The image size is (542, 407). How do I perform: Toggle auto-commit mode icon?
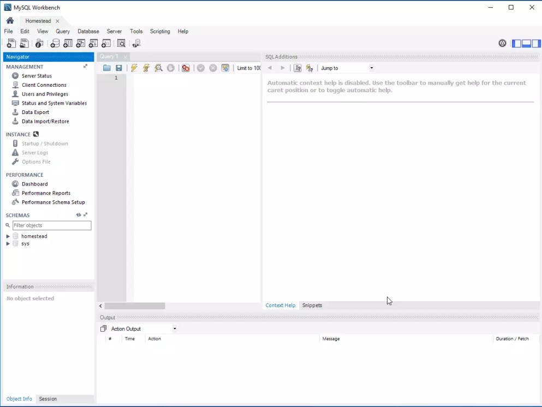[225, 68]
